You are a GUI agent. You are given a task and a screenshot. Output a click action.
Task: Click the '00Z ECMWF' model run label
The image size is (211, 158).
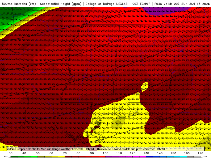pos(141,4)
